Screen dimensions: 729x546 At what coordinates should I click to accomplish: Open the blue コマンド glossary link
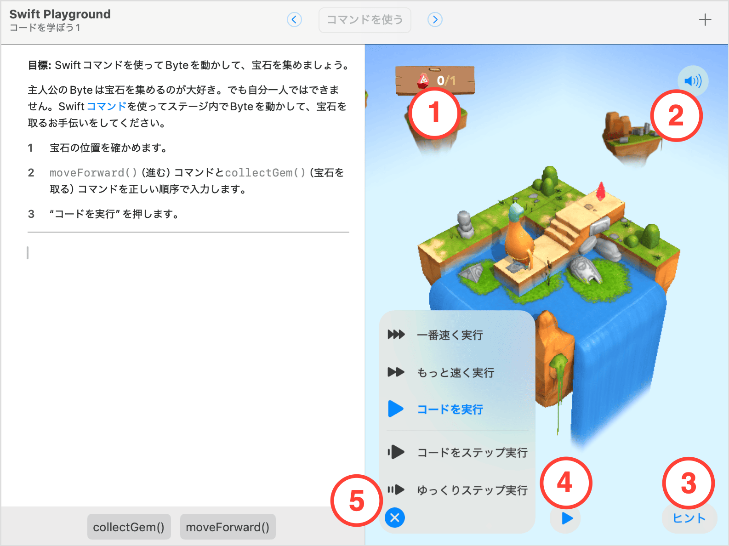pos(107,107)
